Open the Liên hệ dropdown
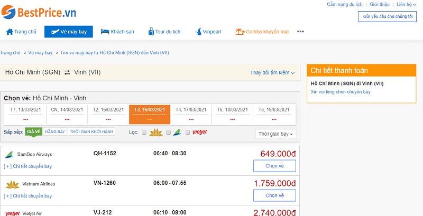Screen dimensions: 423x216 (406, 5)
